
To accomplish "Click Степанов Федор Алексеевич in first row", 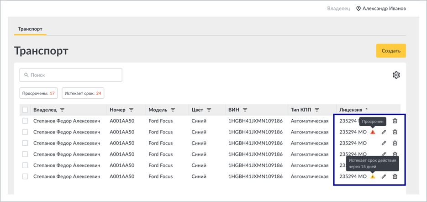I will click(x=67, y=121).
